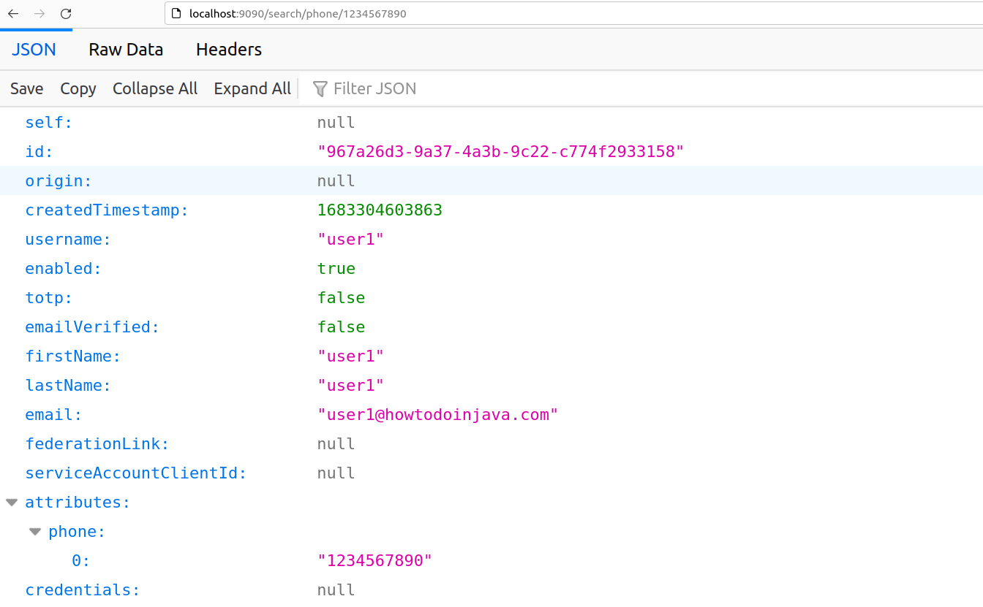This screenshot has width=983, height=607.
Task: Click the createdTimestamp key
Action: coord(107,210)
